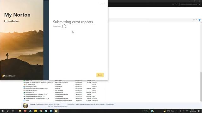
Task: Open the blue Help icon
Action: click(x=199, y=20)
